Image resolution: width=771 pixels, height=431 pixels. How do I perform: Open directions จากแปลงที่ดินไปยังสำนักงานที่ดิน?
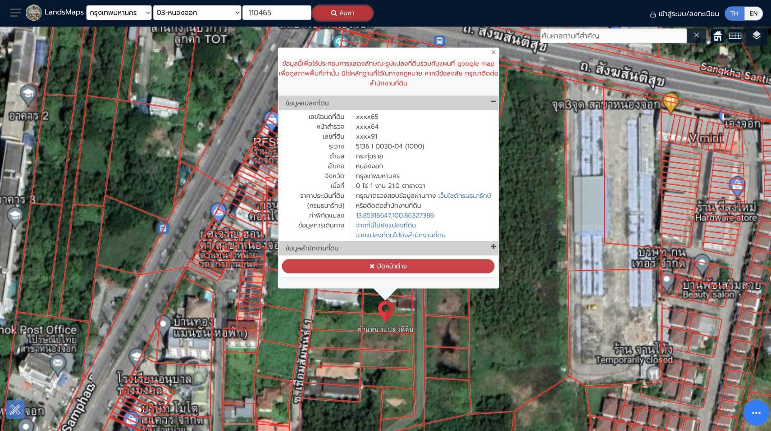[x=401, y=235]
